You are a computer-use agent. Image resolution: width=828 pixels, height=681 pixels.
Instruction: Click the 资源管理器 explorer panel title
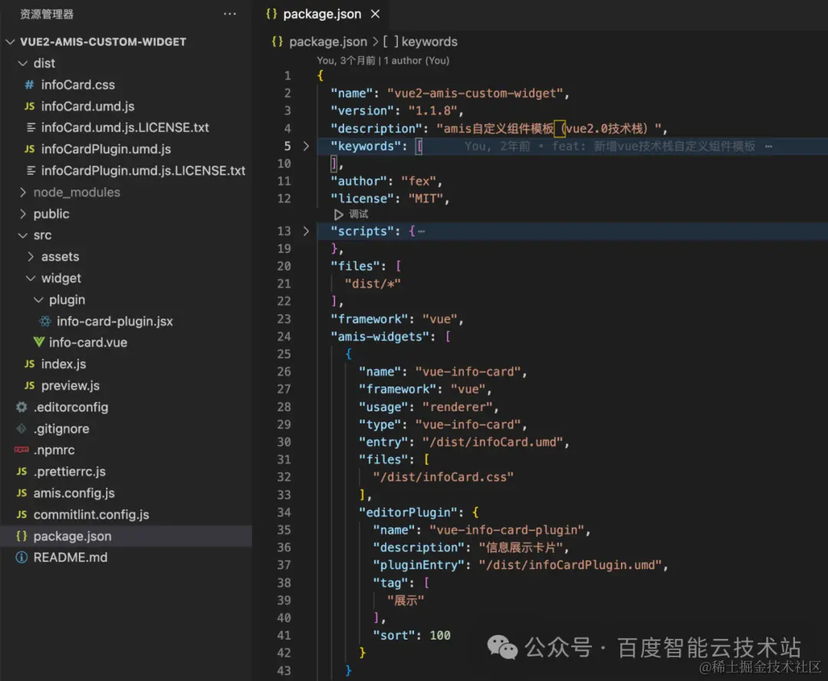[x=47, y=15]
